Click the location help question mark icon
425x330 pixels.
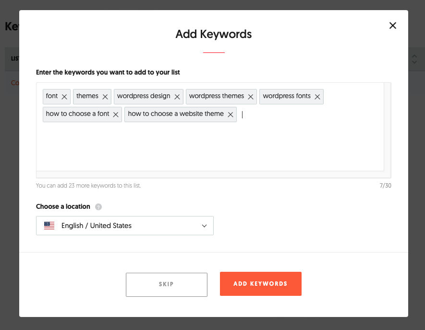point(98,207)
